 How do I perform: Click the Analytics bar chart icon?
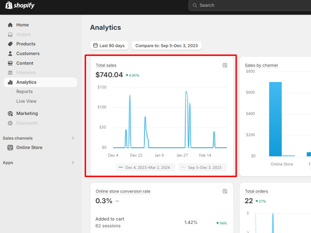[x=10, y=82]
